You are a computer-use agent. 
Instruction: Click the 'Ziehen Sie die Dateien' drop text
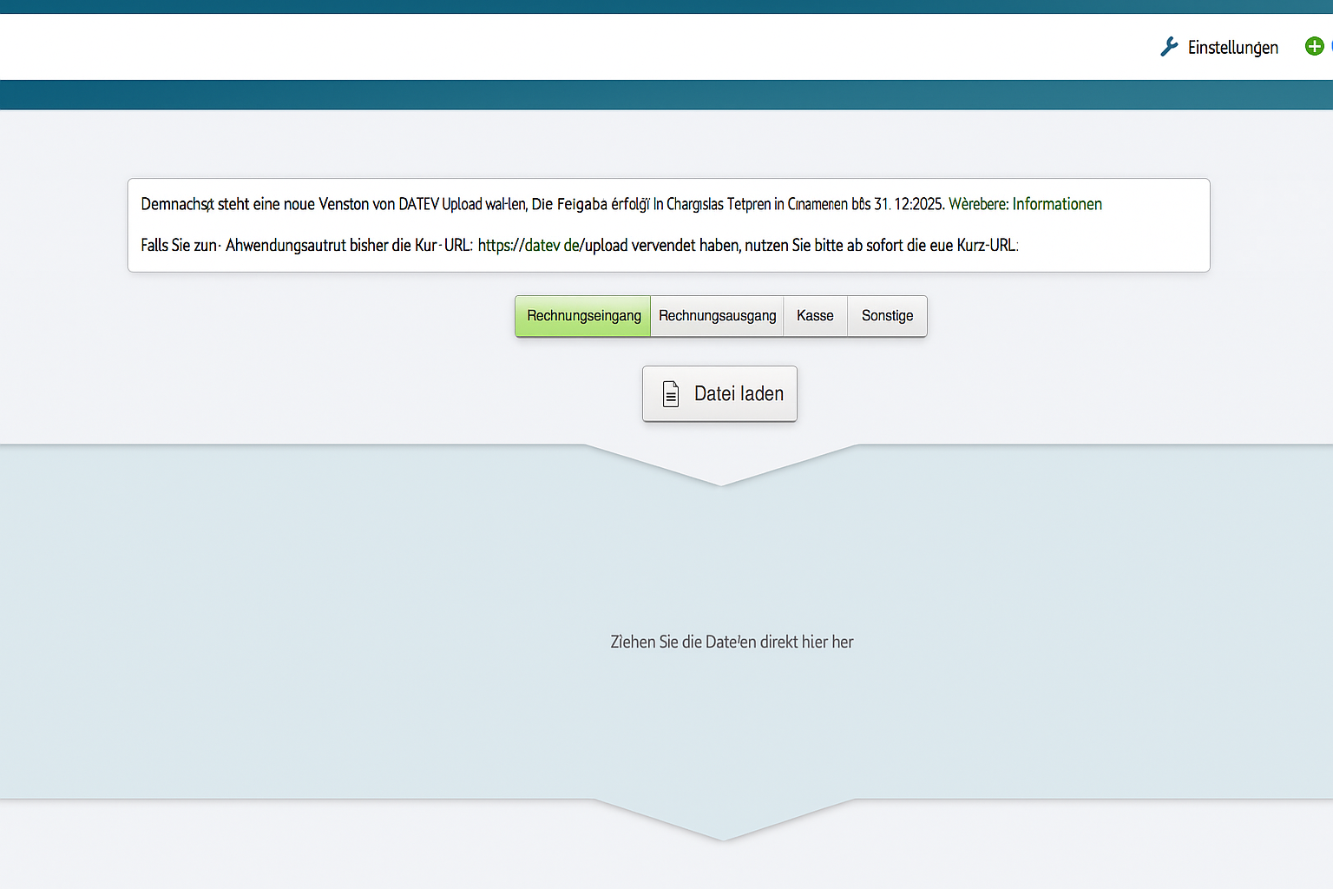point(732,642)
